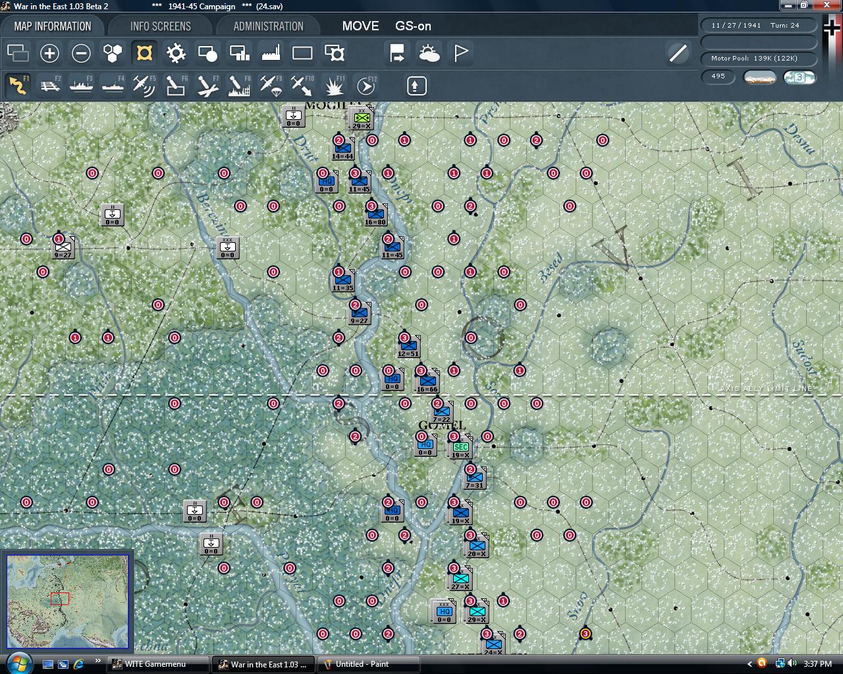Select the 20=X unit counter

click(x=477, y=547)
